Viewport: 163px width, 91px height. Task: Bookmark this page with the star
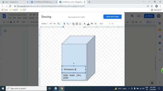pyautogui.click(x=152, y=6)
